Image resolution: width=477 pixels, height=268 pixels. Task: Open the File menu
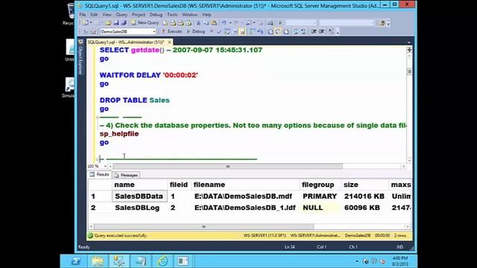click(83, 15)
